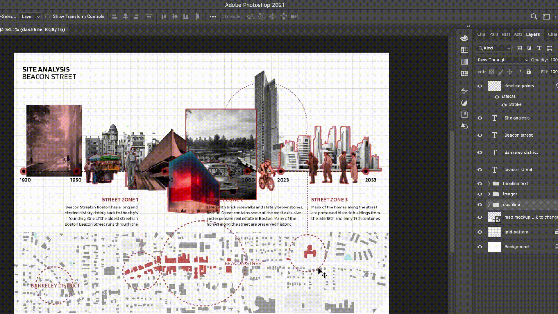Hide the Background layer
The image size is (558, 314).
click(x=480, y=247)
